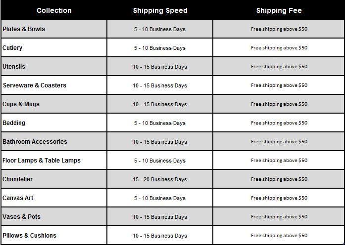Click the Bedding shipping speed cell

(160, 123)
